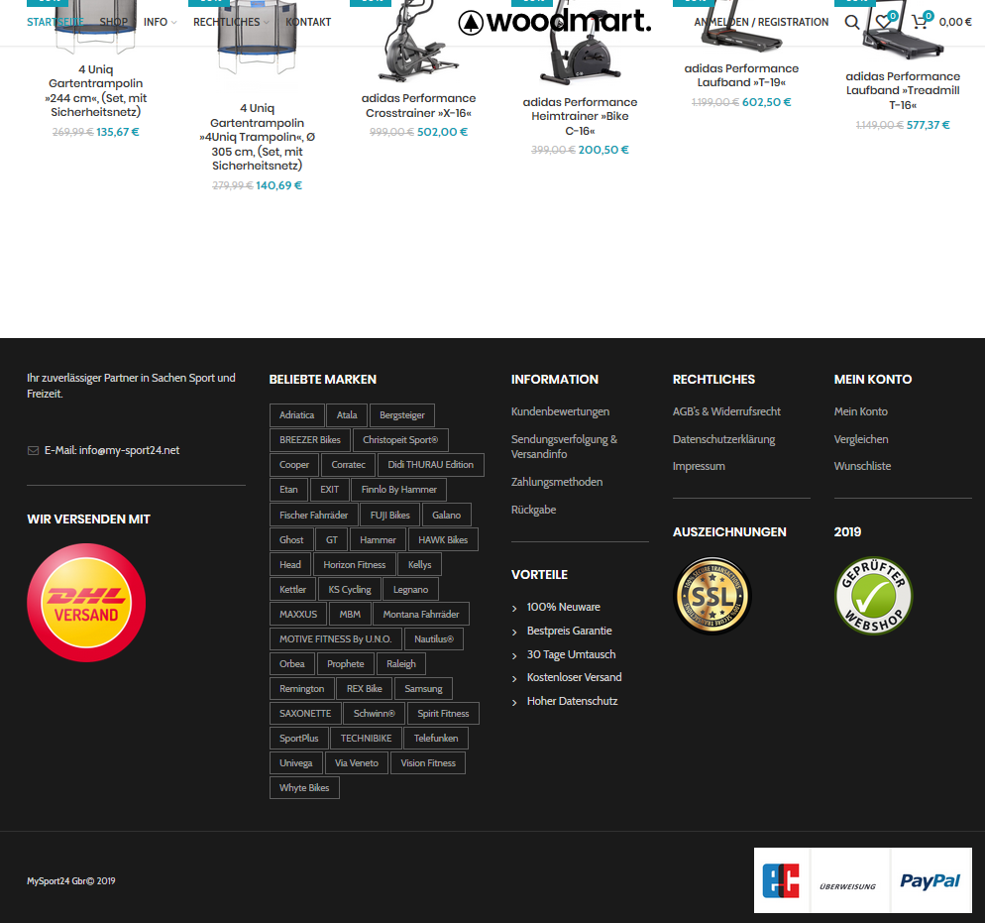Open Sendungsverfolgung & Versandinfo link
985x923 pixels.
pyautogui.click(x=564, y=447)
